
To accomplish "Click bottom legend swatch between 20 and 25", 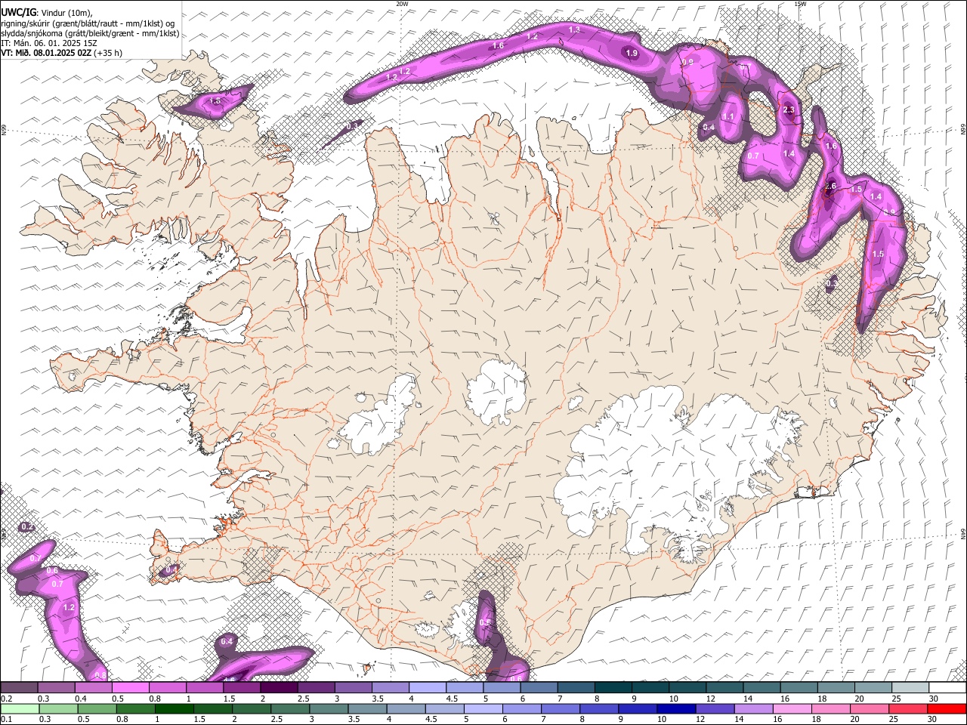I will tap(868, 709).
